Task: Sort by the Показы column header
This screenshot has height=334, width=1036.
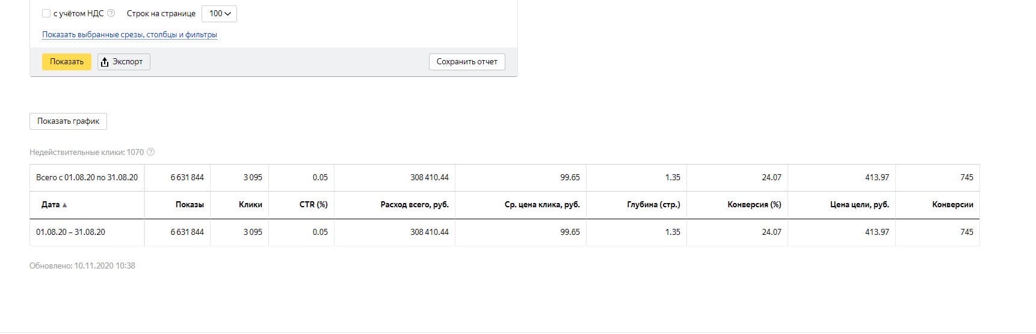Action: point(190,205)
